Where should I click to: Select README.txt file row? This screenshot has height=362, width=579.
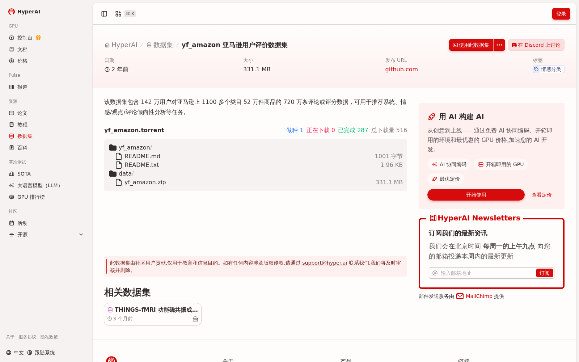[x=255, y=165]
